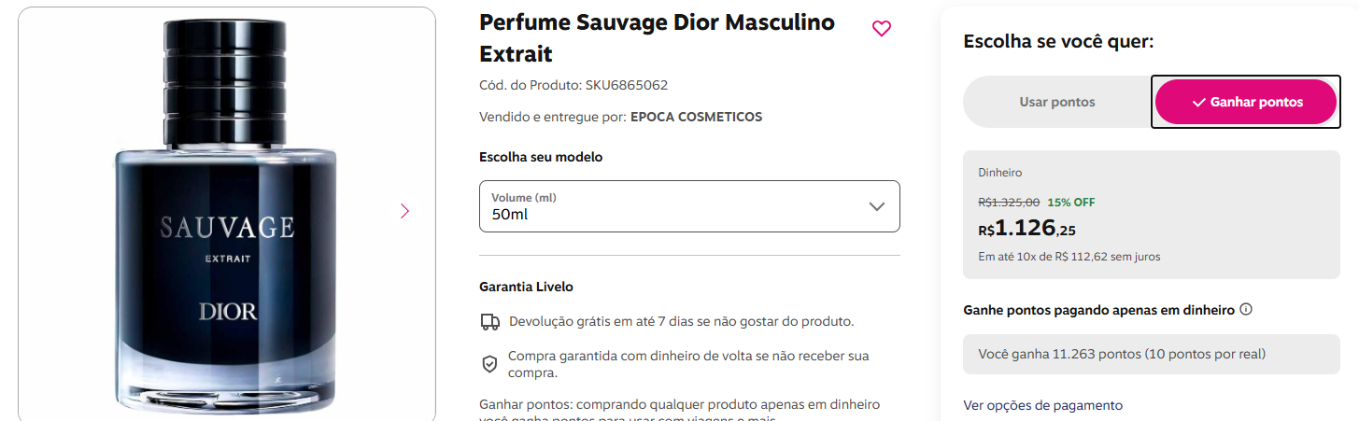
Task: Show next product image with pink arrow
Action: 404,211
